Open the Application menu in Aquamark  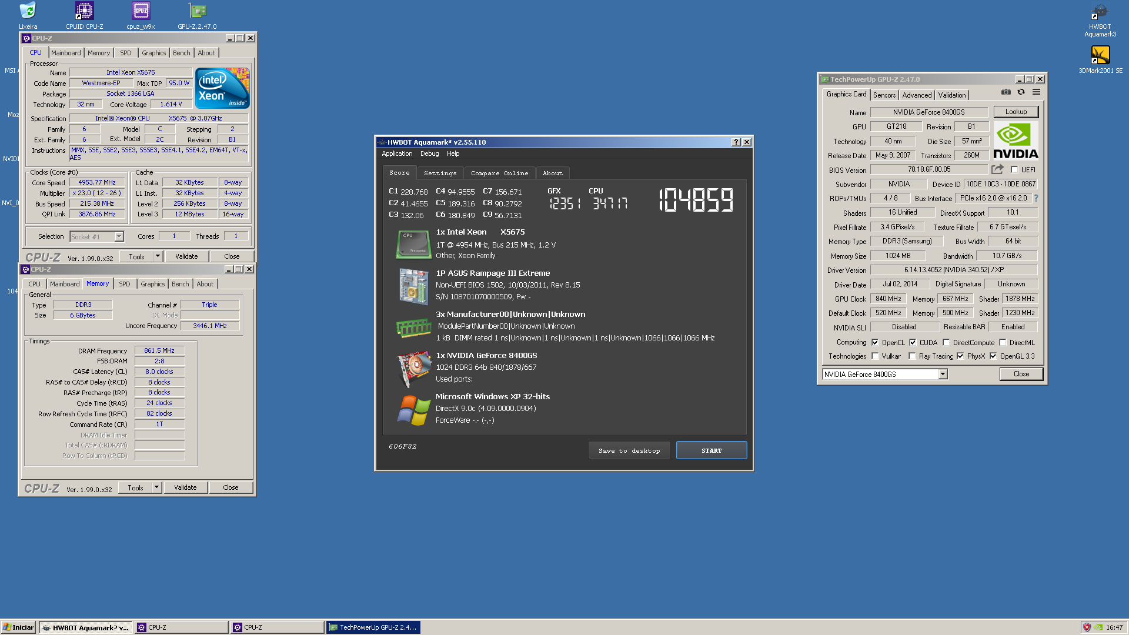pyautogui.click(x=397, y=154)
